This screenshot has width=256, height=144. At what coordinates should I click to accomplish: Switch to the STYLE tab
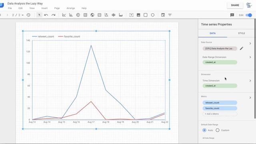(241, 33)
